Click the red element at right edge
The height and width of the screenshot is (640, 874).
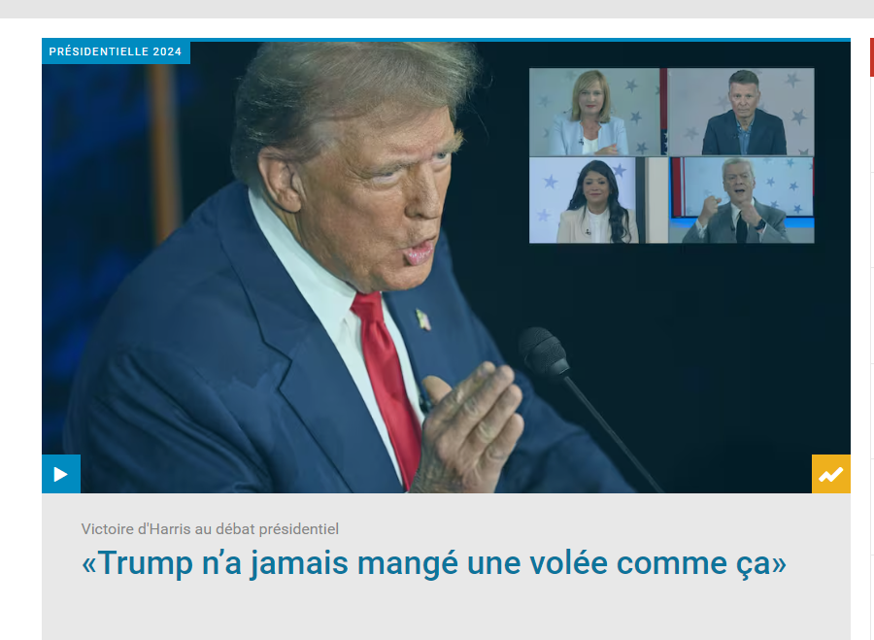(872, 57)
